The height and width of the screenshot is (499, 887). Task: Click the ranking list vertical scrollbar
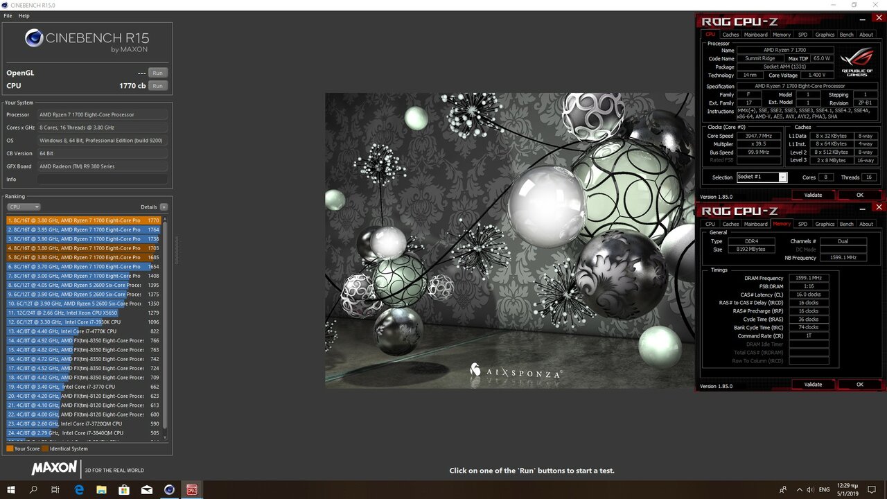click(165, 326)
